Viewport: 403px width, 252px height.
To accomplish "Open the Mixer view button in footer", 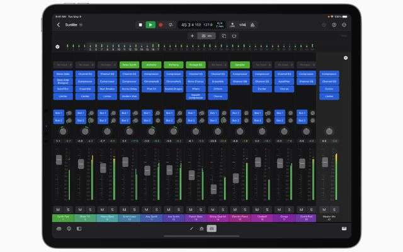I will (x=211, y=228).
